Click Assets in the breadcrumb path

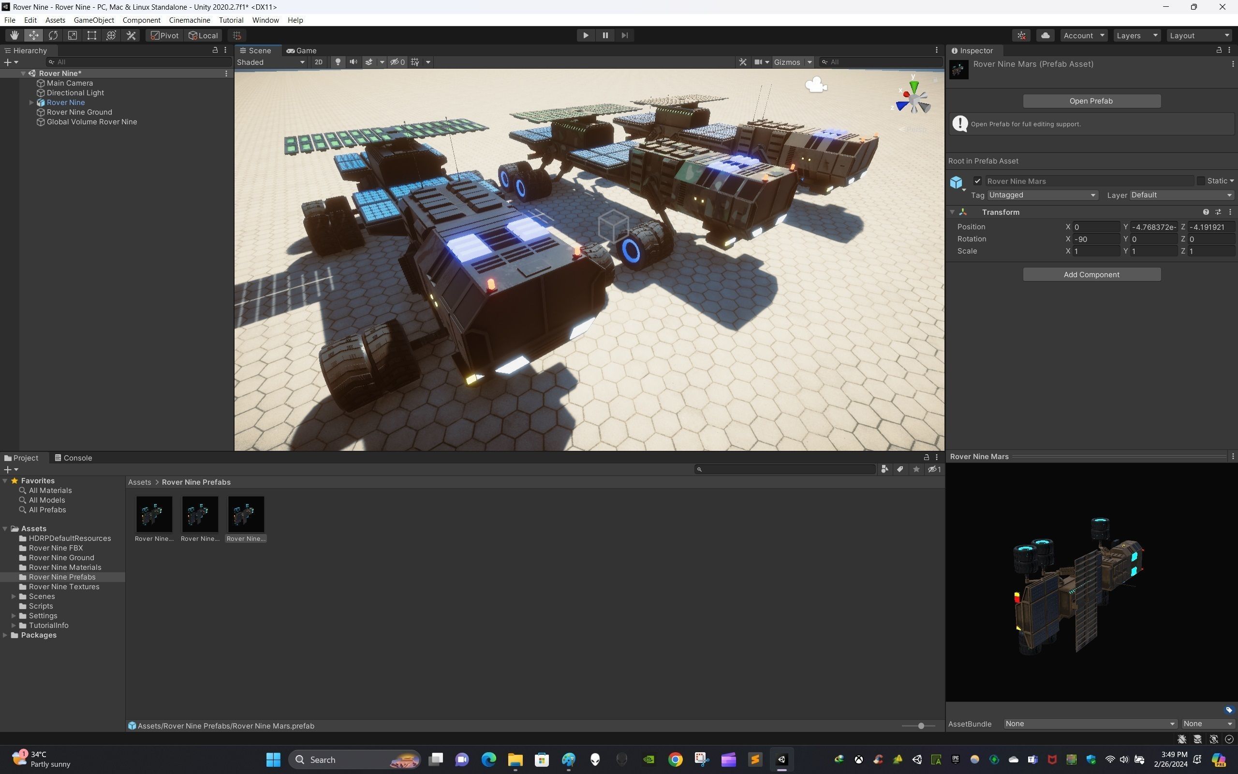pyautogui.click(x=139, y=482)
